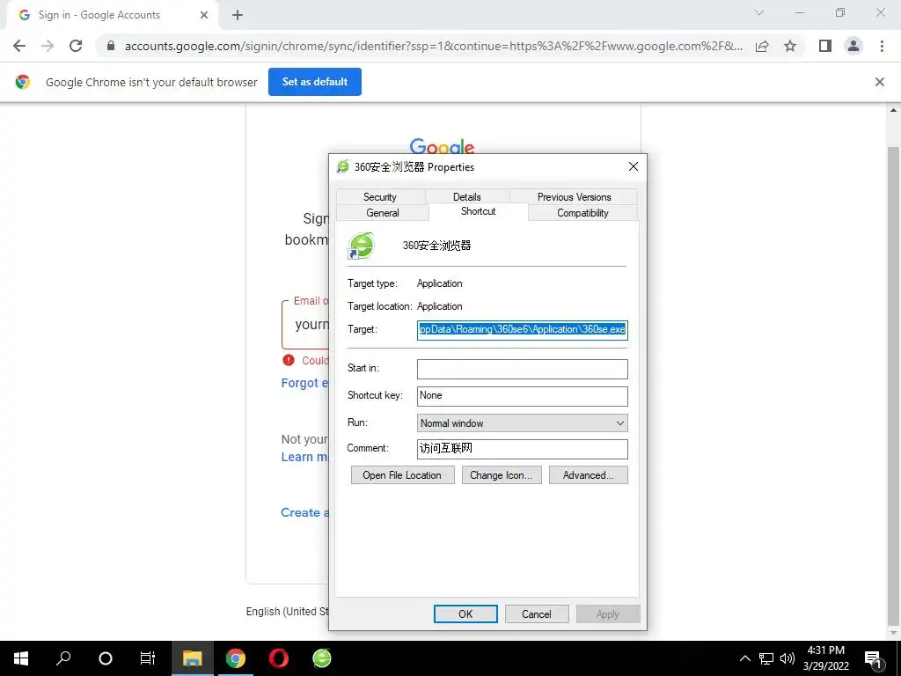The image size is (901, 676).
Task: Close the 360 Properties dialog
Action: tap(634, 166)
